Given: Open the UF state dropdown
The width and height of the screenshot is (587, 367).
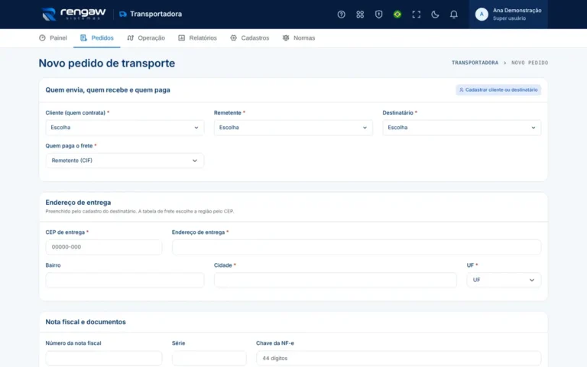Looking at the screenshot, I should point(504,280).
